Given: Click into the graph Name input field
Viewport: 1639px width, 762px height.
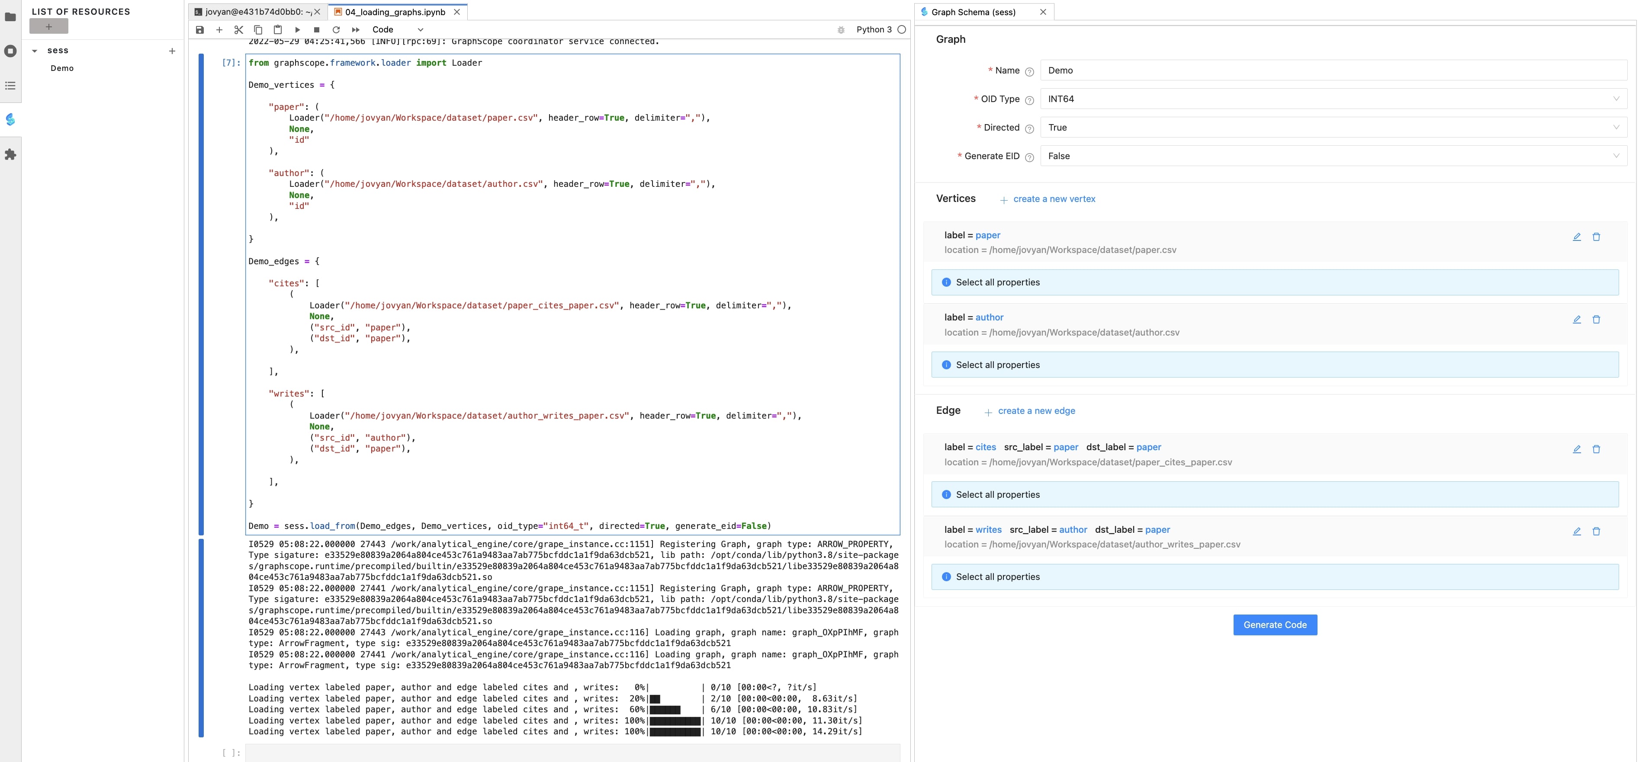Looking at the screenshot, I should pos(1333,70).
